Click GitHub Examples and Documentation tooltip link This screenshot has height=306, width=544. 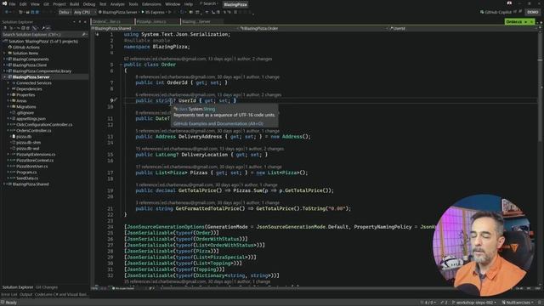(218, 123)
